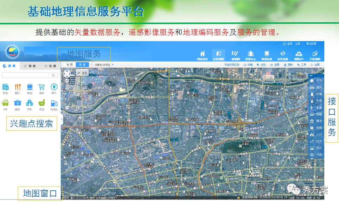Open 网站首页 home icon in header
The height and width of the screenshot is (205, 339).
202,54
